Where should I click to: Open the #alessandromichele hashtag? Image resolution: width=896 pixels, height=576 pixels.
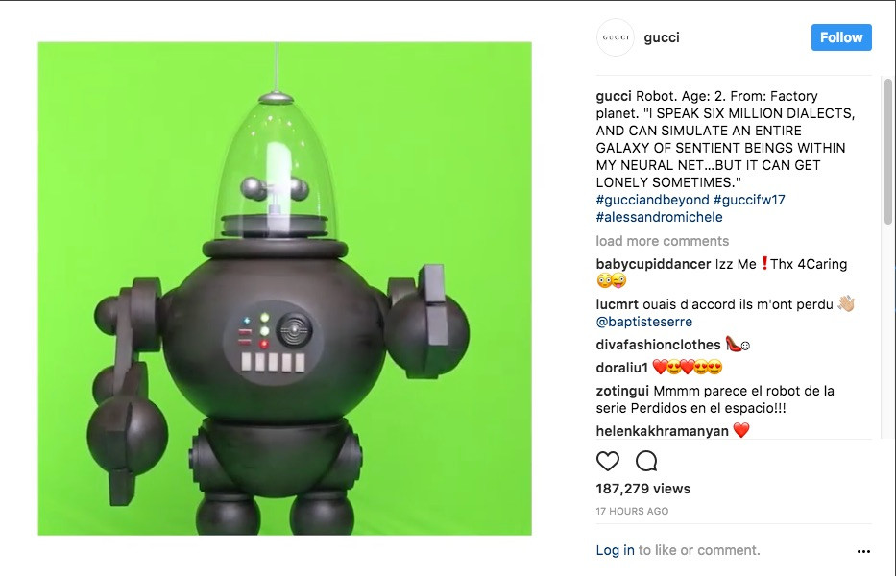point(659,217)
